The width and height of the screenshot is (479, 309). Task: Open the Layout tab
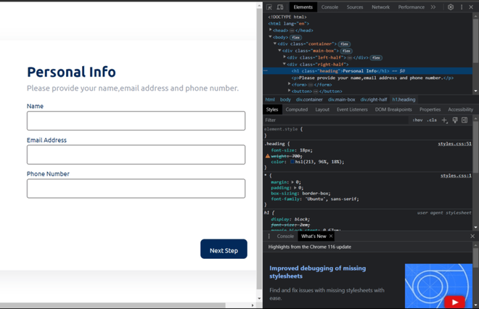[x=322, y=110]
